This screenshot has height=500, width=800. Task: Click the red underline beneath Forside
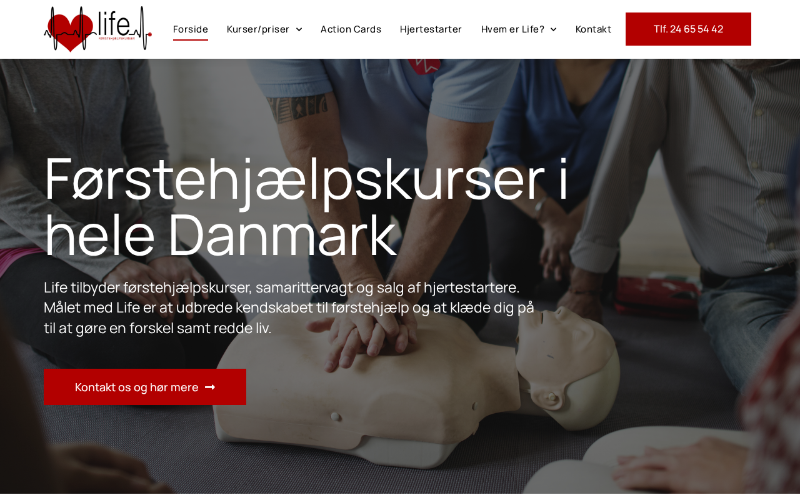point(191,40)
